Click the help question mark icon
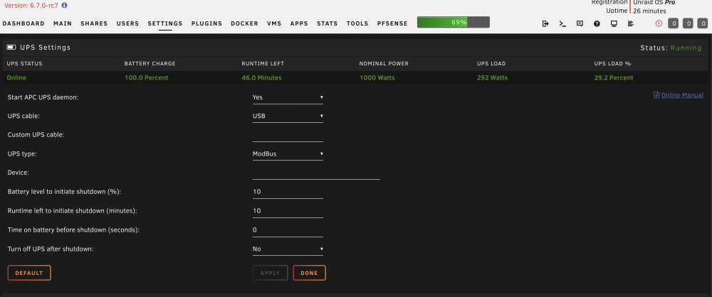This screenshot has width=712, height=297. pos(597,23)
